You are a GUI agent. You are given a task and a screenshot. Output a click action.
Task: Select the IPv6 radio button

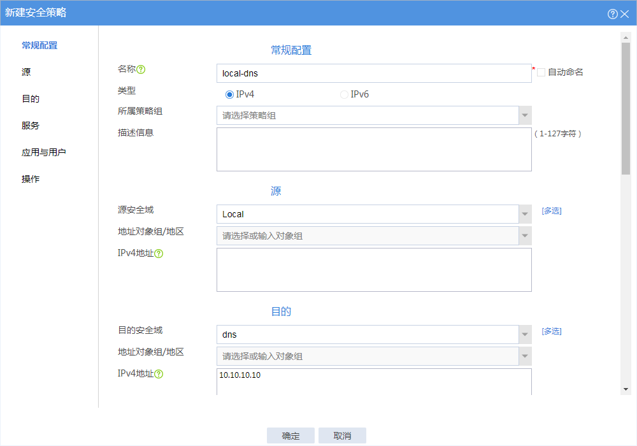coord(344,94)
